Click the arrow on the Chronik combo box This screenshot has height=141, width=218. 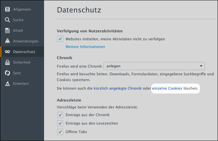click(x=201, y=66)
